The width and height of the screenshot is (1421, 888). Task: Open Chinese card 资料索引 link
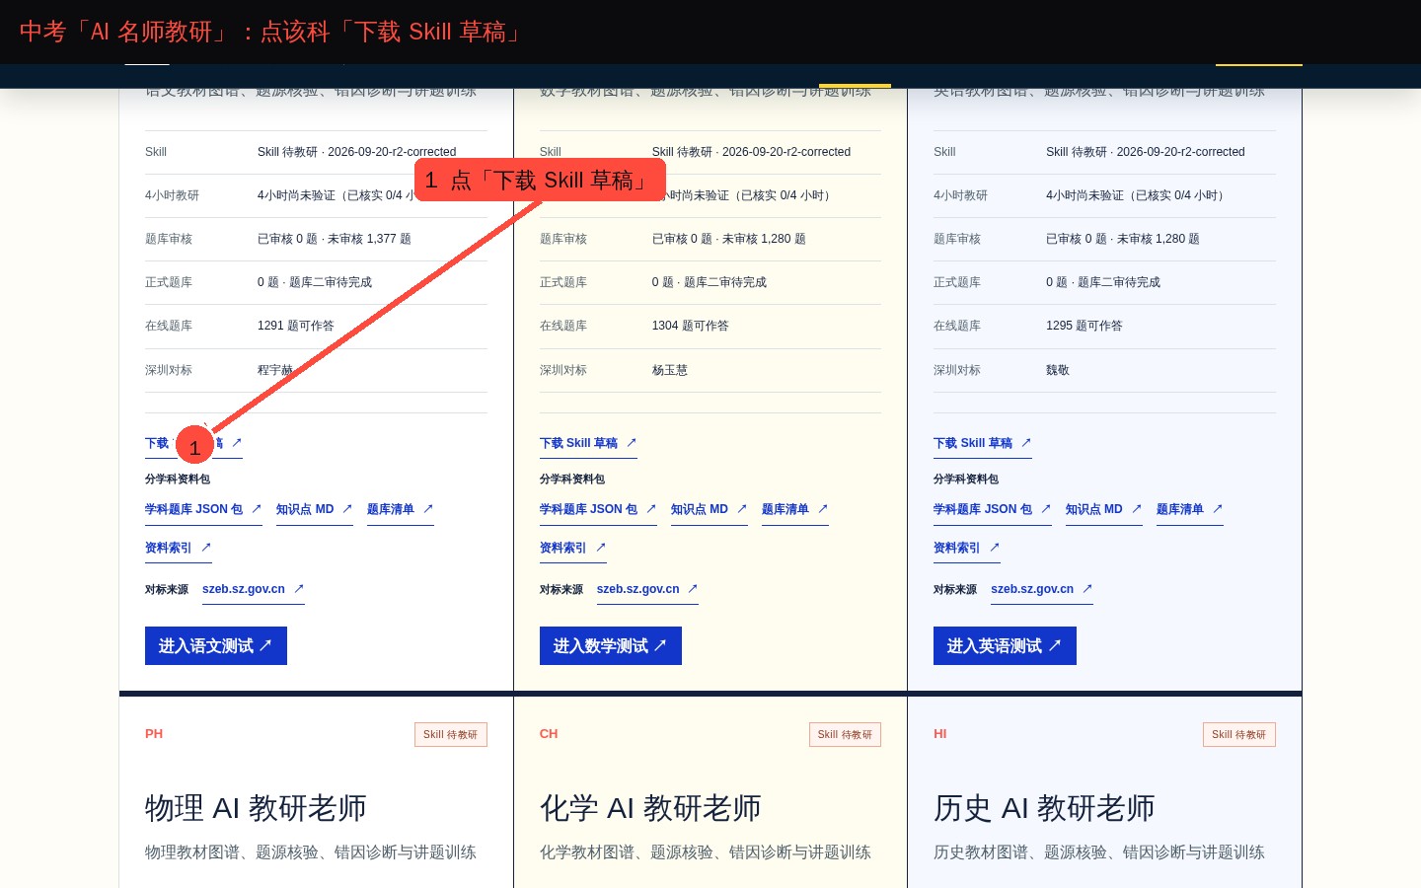tap(178, 549)
